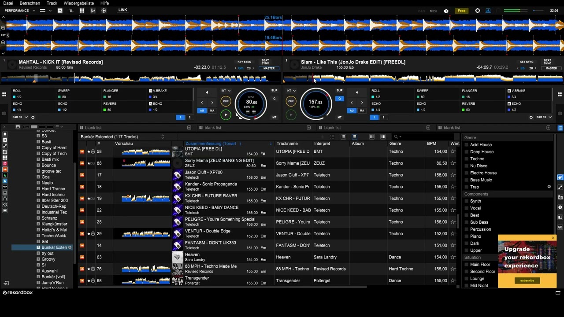Viewport: 564px width, 317px height.
Task: Enable SLIP mode on deck 1
Action: 274,91
